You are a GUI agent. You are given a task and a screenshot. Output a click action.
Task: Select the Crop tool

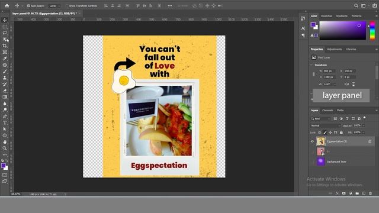click(x=5, y=46)
